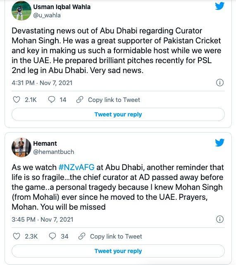236x265 pixels.
Task: Visit the @hemantbuch handle
Action: pyautogui.click(x=54, y=152)
